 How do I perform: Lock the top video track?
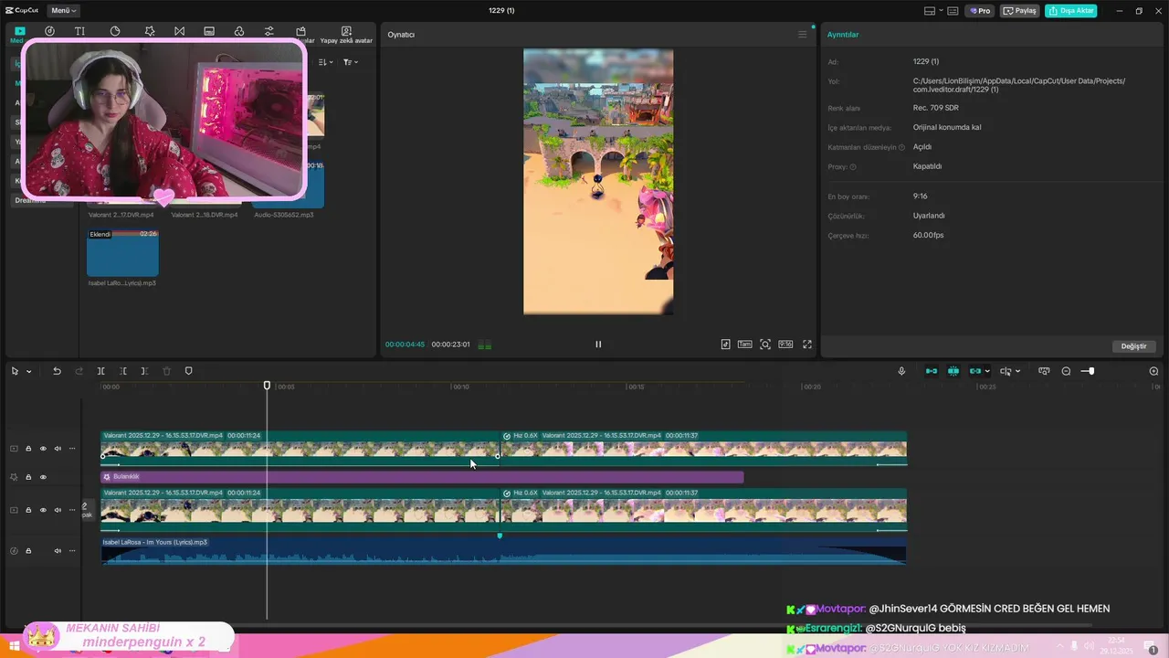[28, 449]
